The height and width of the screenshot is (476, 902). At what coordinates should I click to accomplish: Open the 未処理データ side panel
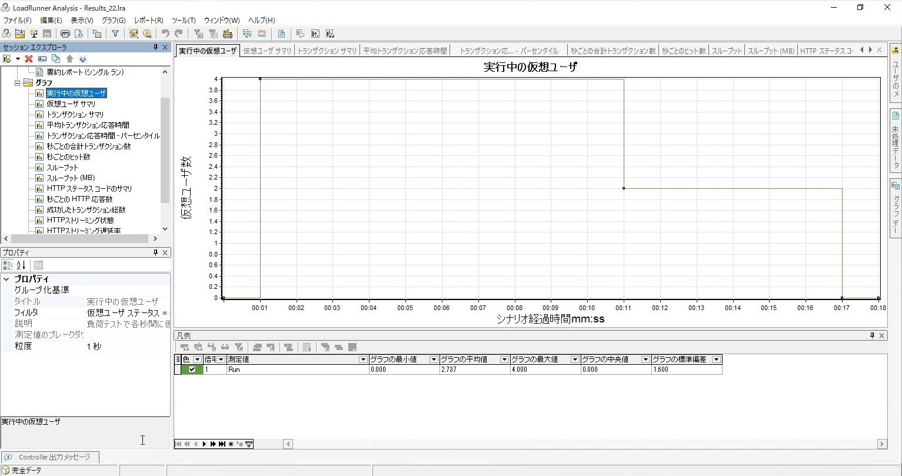click(896, 140)
